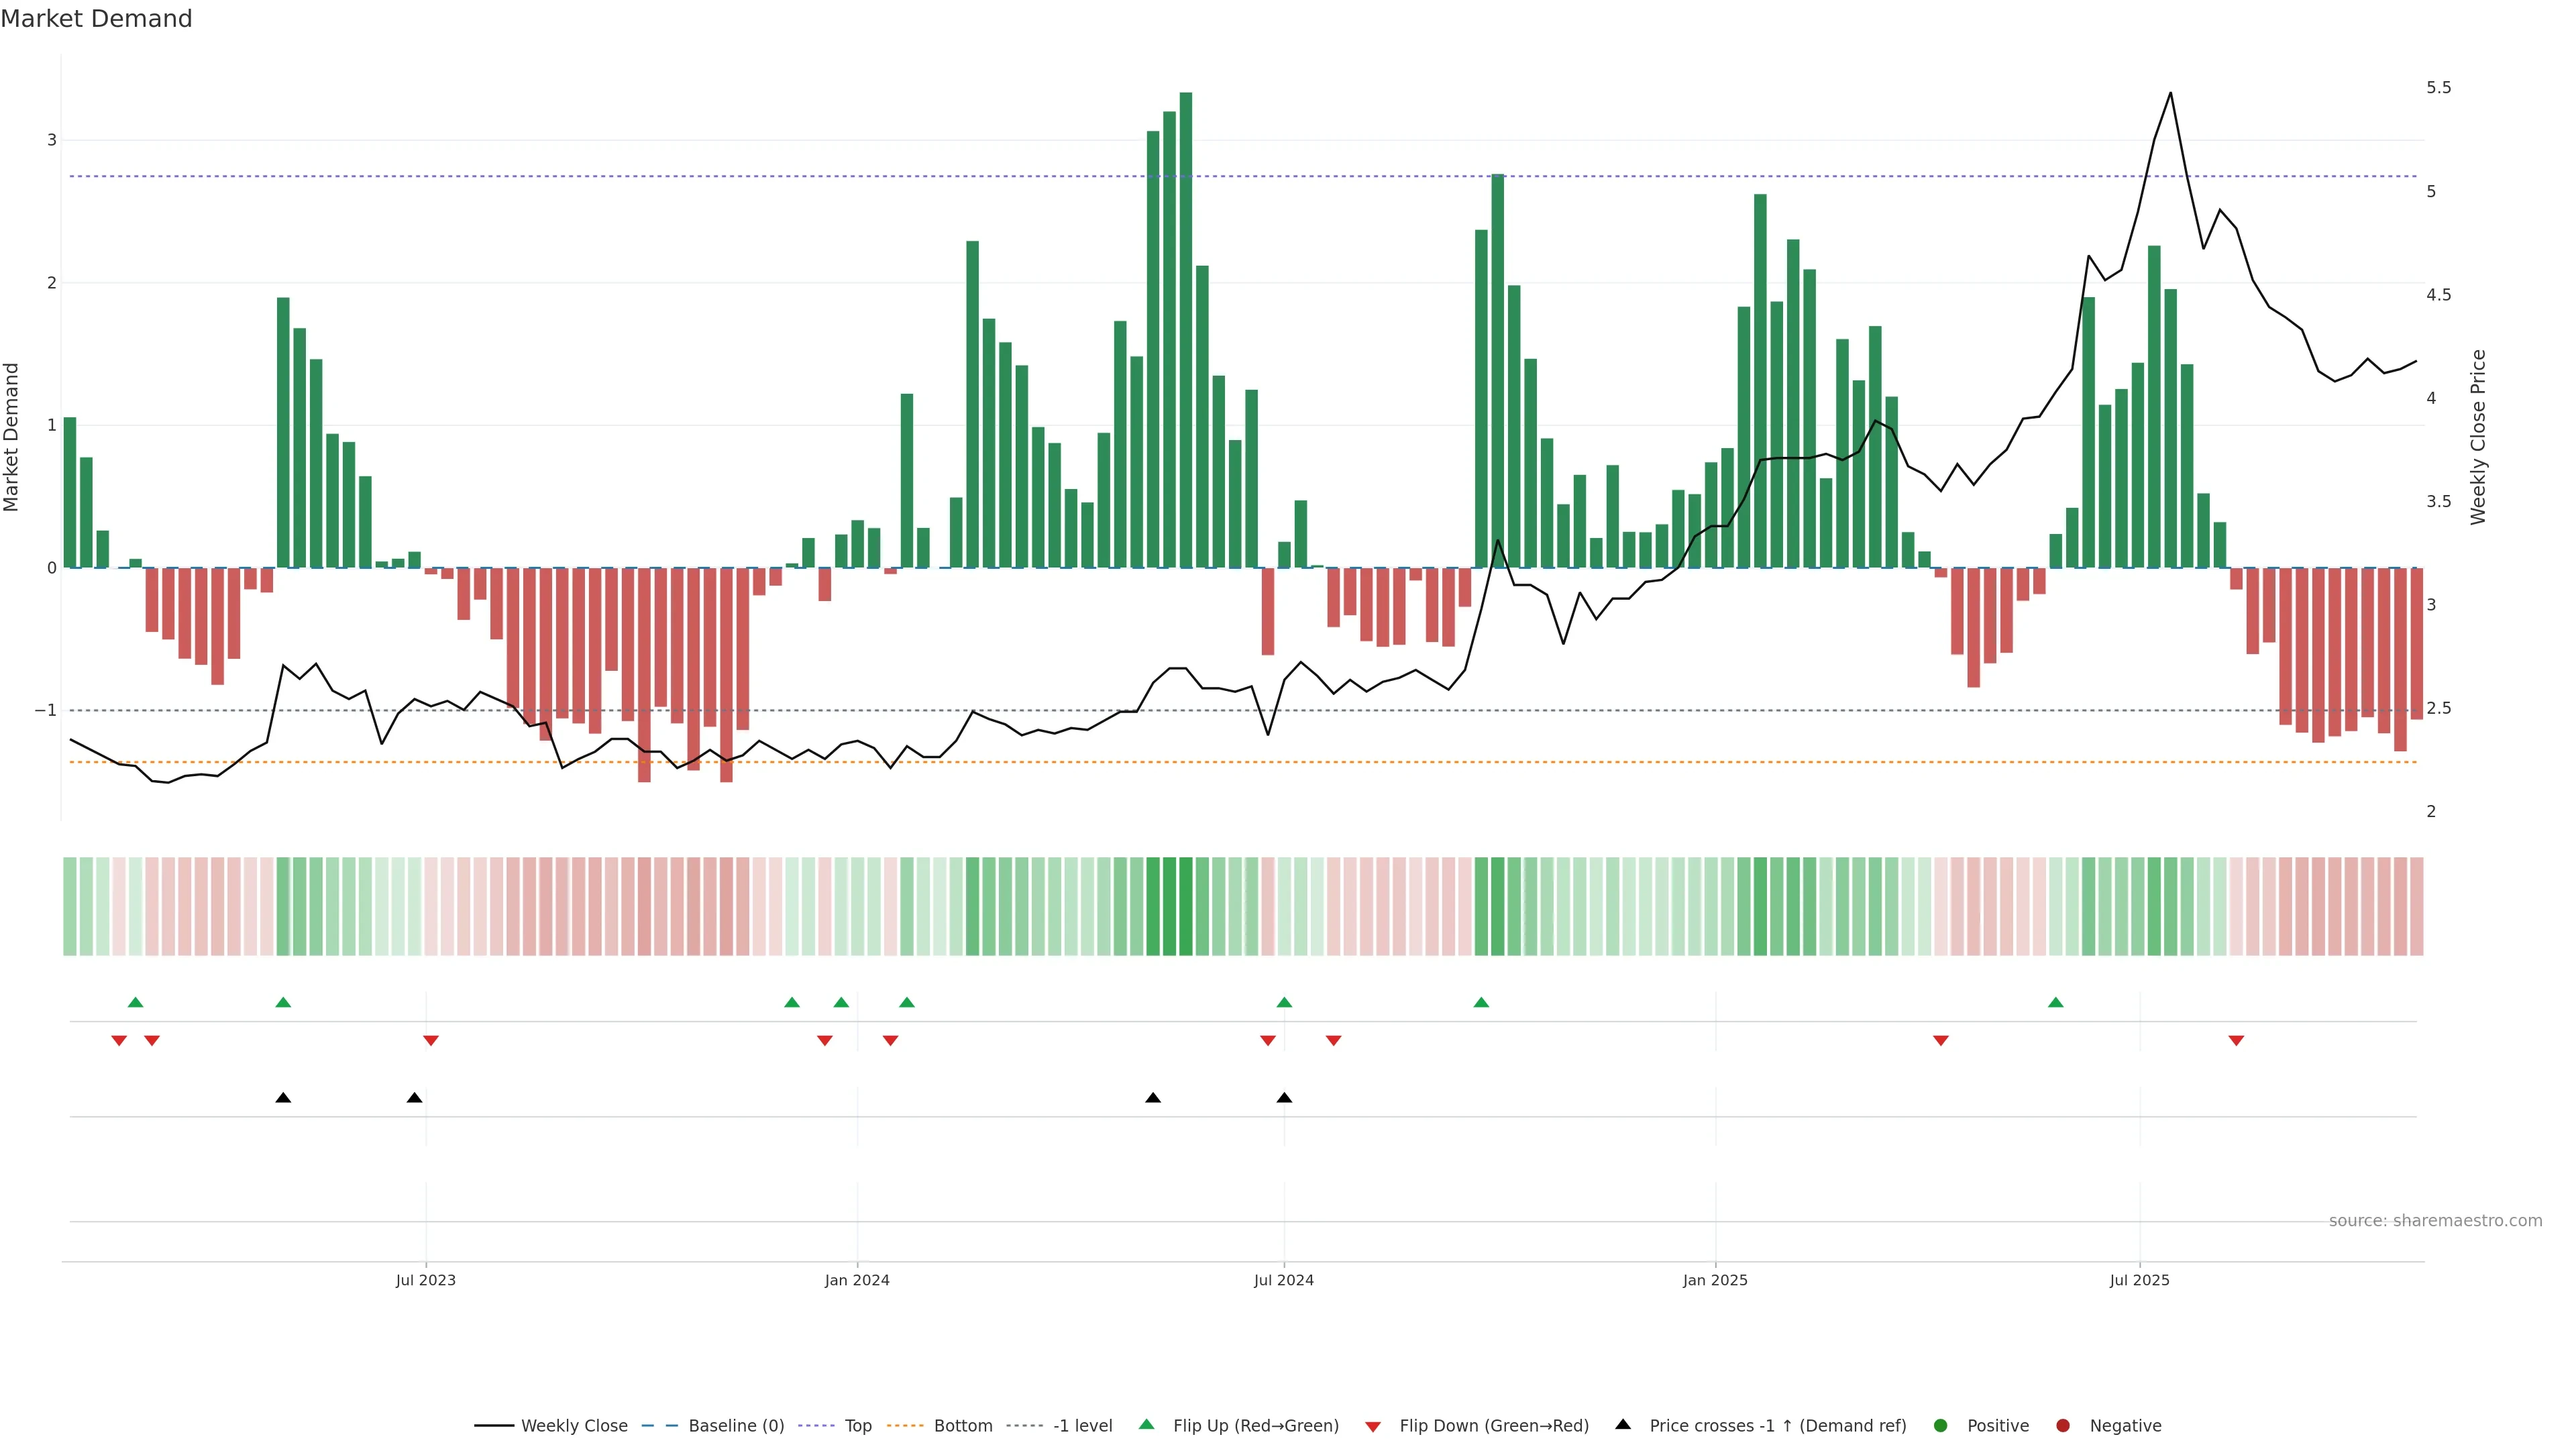Click the tallest green demand bar
Image resolution: width=2576 pixels, height=1449 pixels.
tap(1185, 330)
